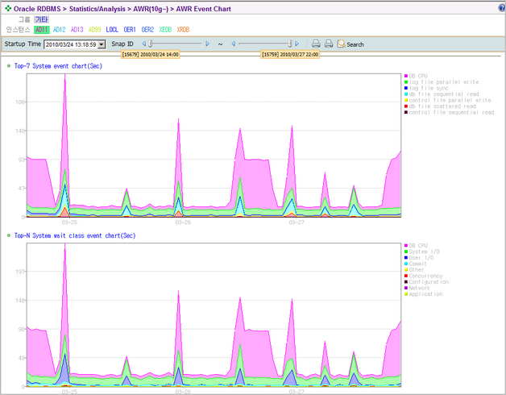Click control file parallel write legend swatch
Viewport: 506px width, 395px height.
(x=406, y=100)
